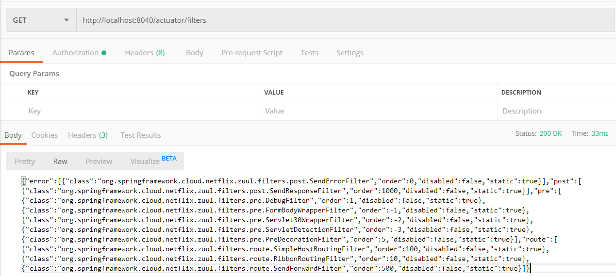Image resolution: width=616 pixels, height=276 pixels.
Task: Switch response view to Preview
Action: click(x=99, y=161)
